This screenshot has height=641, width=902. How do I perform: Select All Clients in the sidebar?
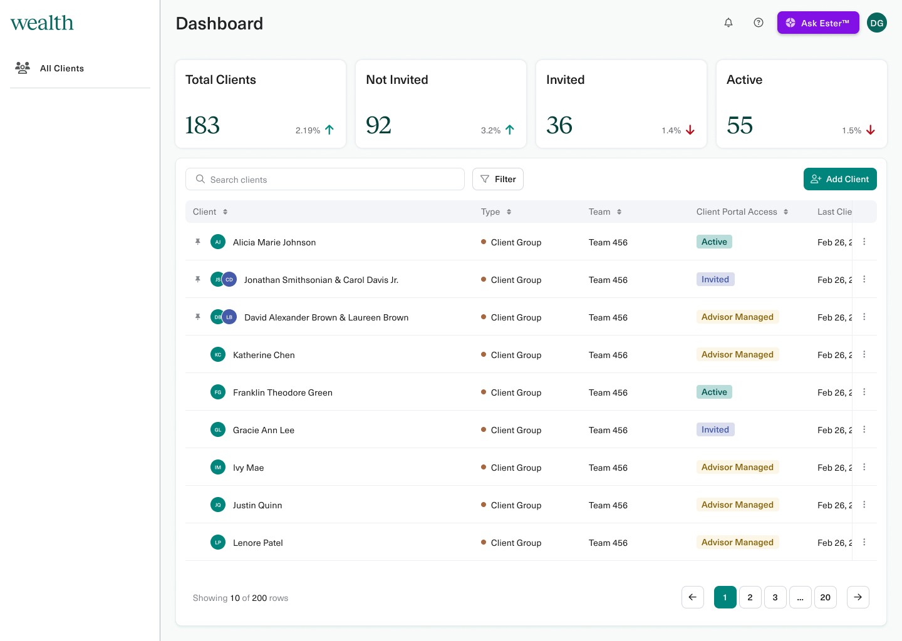click(x=61, y=68)
